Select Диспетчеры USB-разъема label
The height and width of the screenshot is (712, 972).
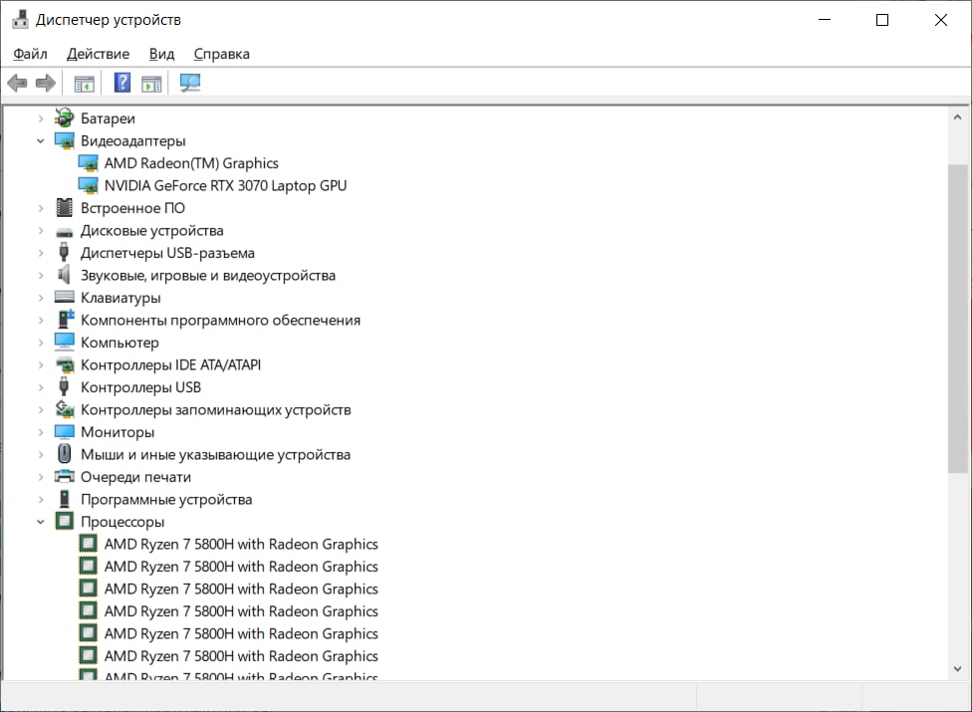coord(167,253)
